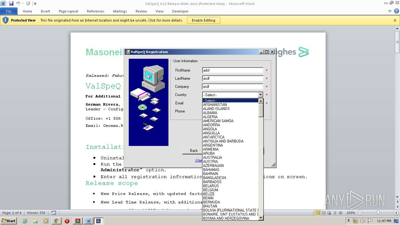Choose BAHAMAS from the country list
The image size is (400, 225).
point(231,170)
